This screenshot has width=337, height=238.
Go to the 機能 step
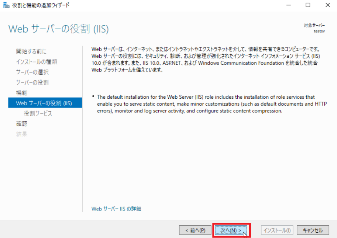(21, 93)
